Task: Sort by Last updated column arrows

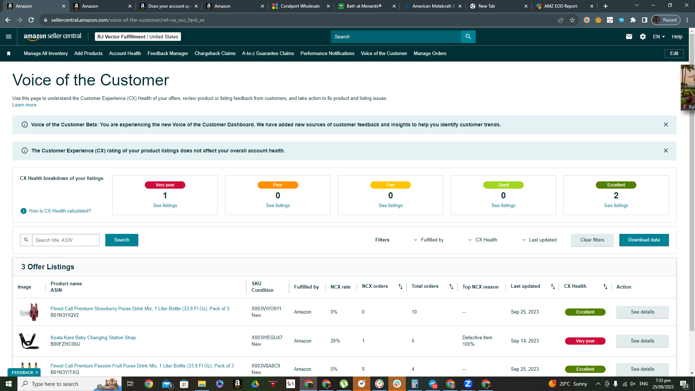Action: [x=553, y=286]
